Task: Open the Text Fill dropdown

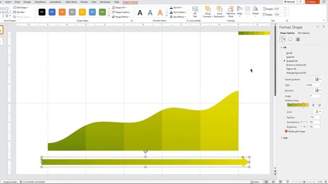Action: click(x=176, y=8)
